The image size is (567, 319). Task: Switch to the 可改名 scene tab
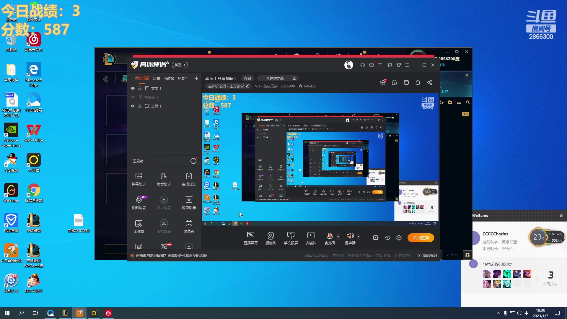pos(169,78)
